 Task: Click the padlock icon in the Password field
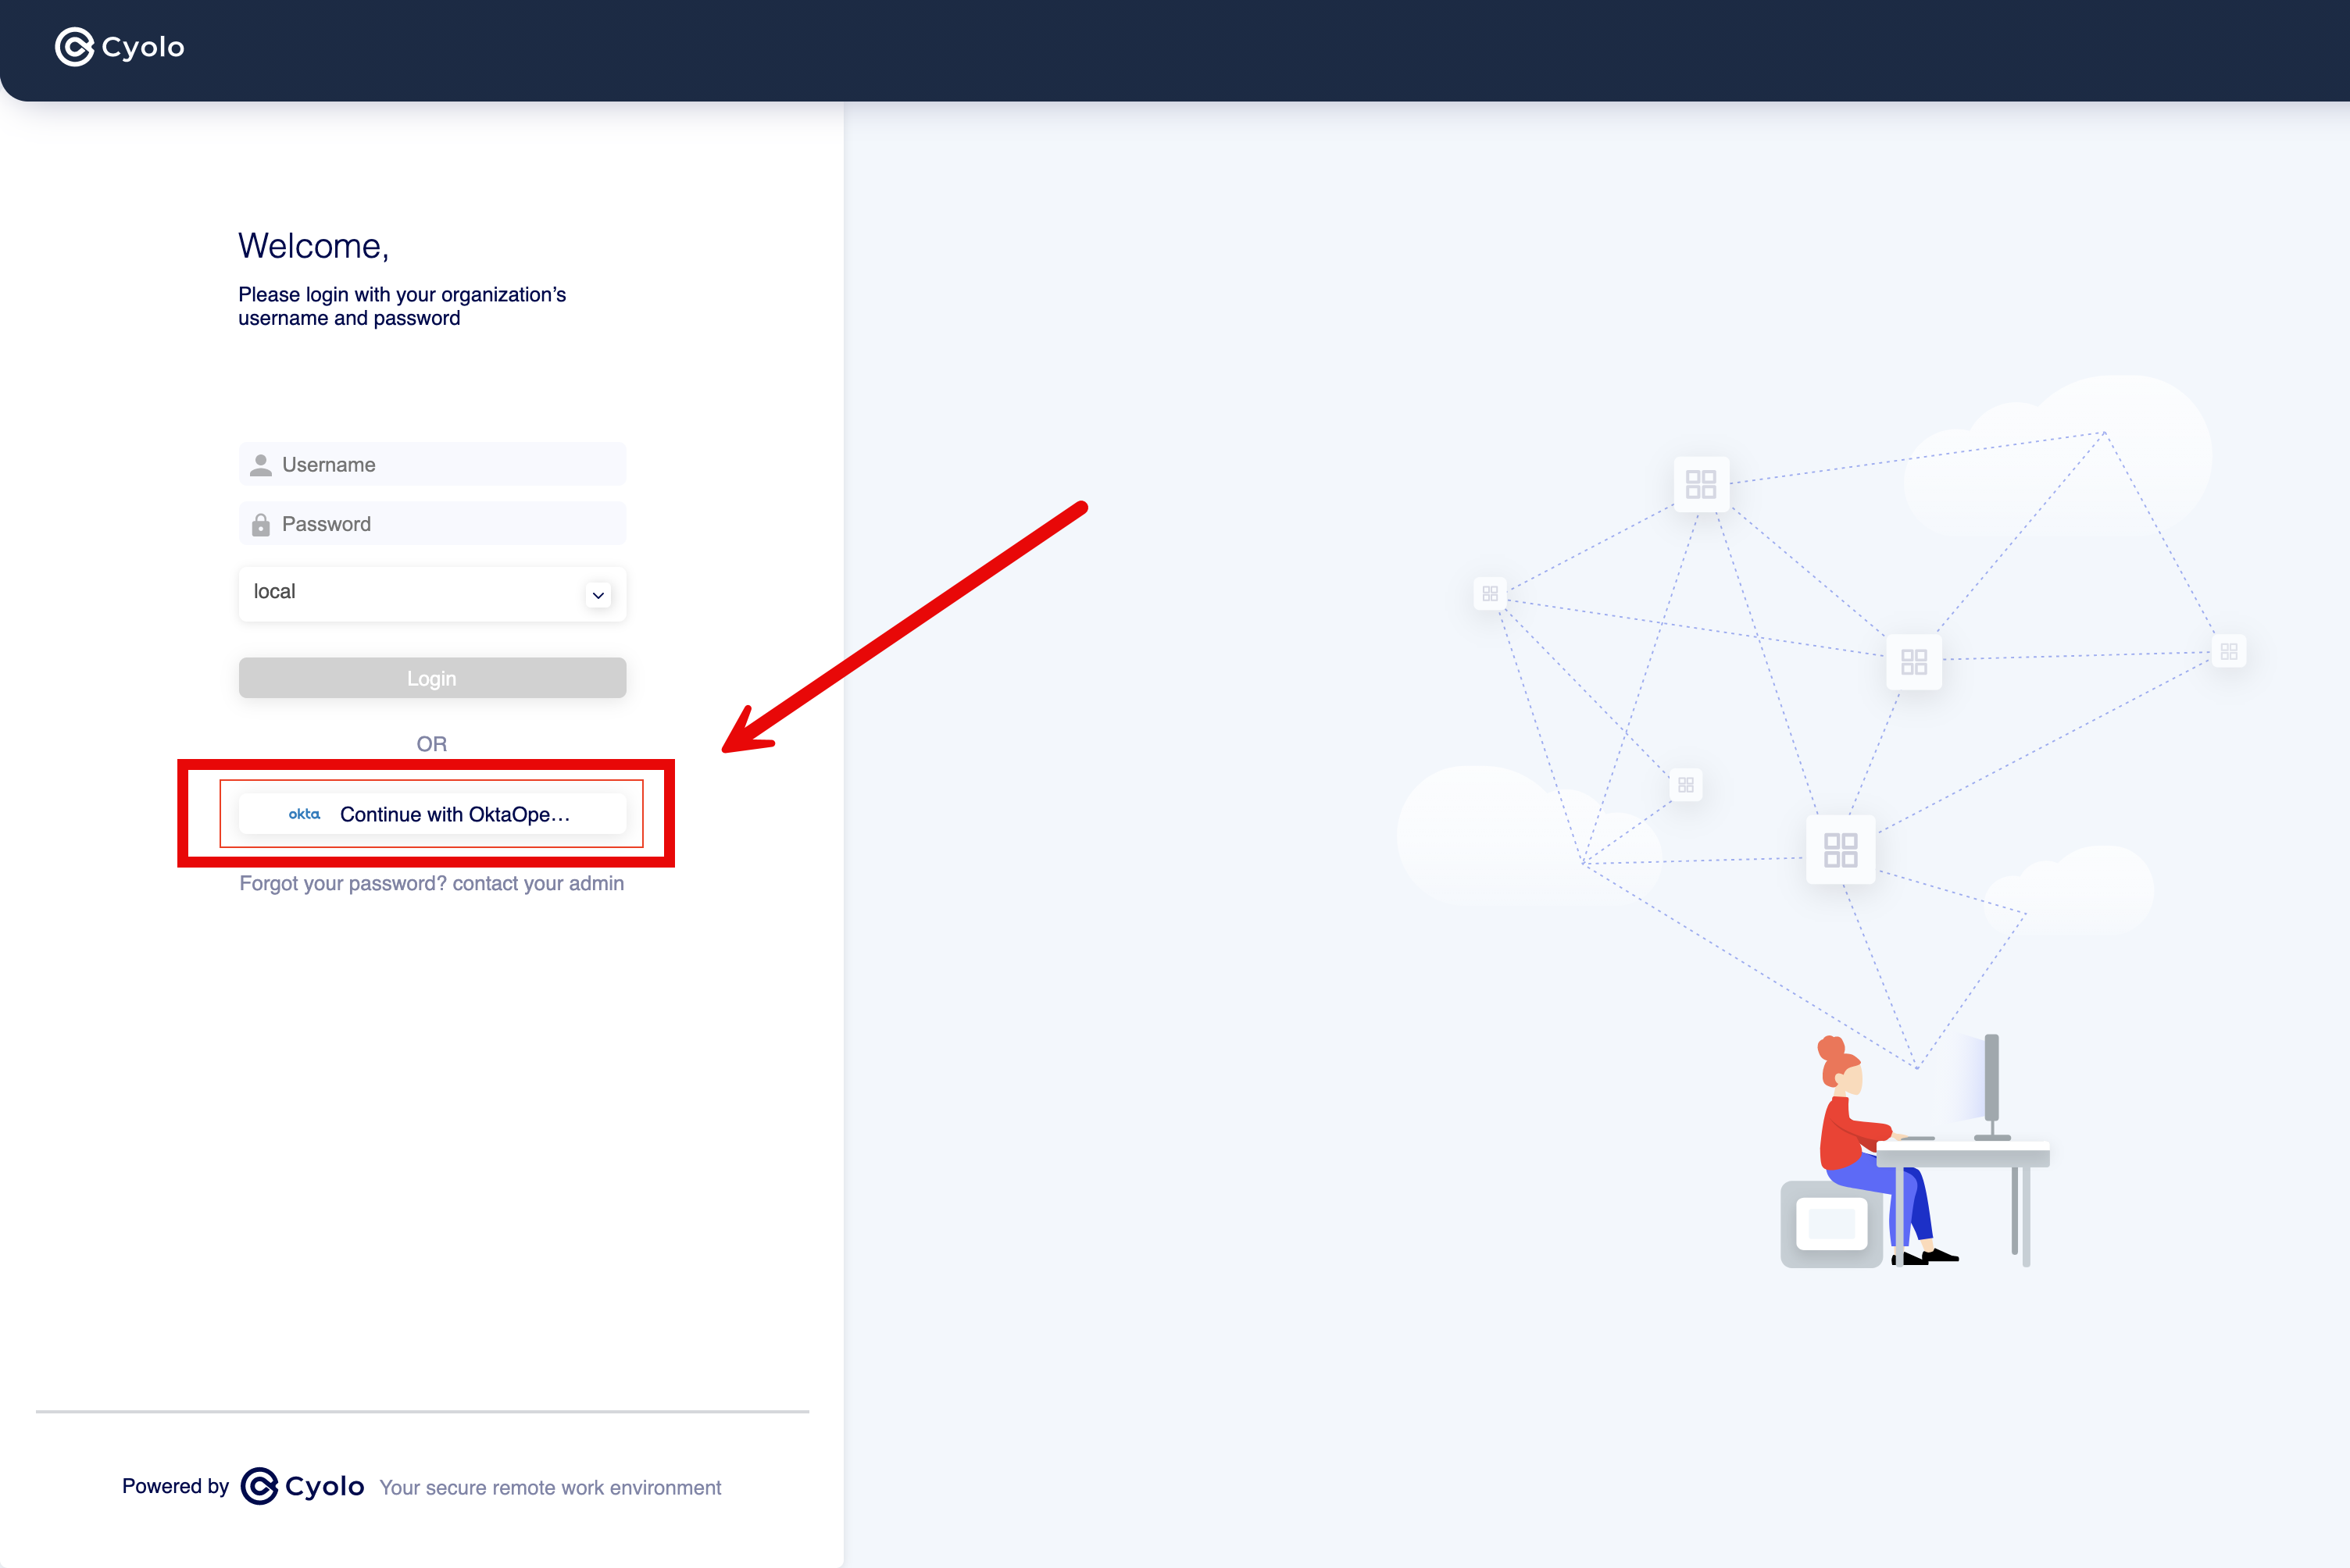tap(260, 523)
